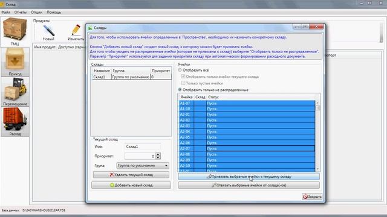The image size is (387, 217).
Task: Click scroll-down arrow of cells list
Action: [318, 169]
